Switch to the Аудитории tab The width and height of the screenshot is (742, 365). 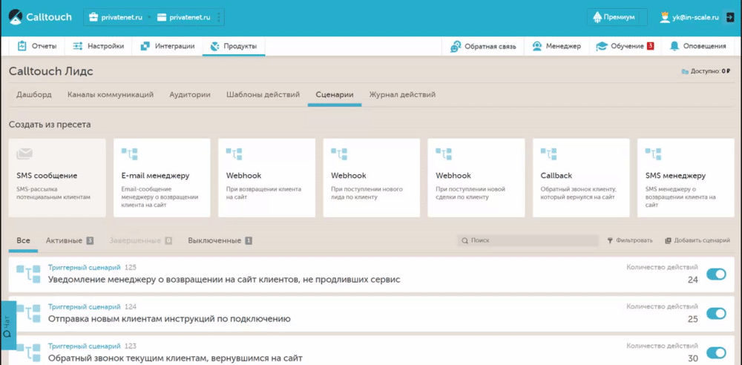(x=190, y=95)
